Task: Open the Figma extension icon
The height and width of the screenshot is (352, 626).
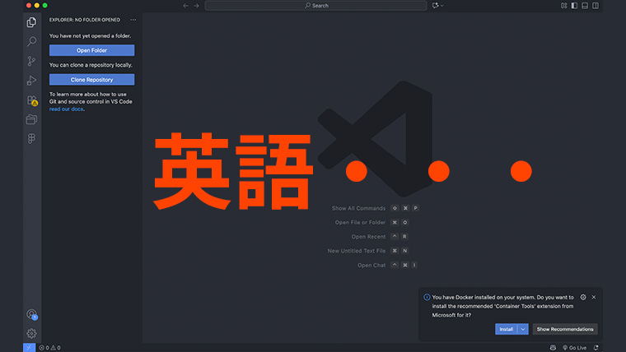Action: 31,139
